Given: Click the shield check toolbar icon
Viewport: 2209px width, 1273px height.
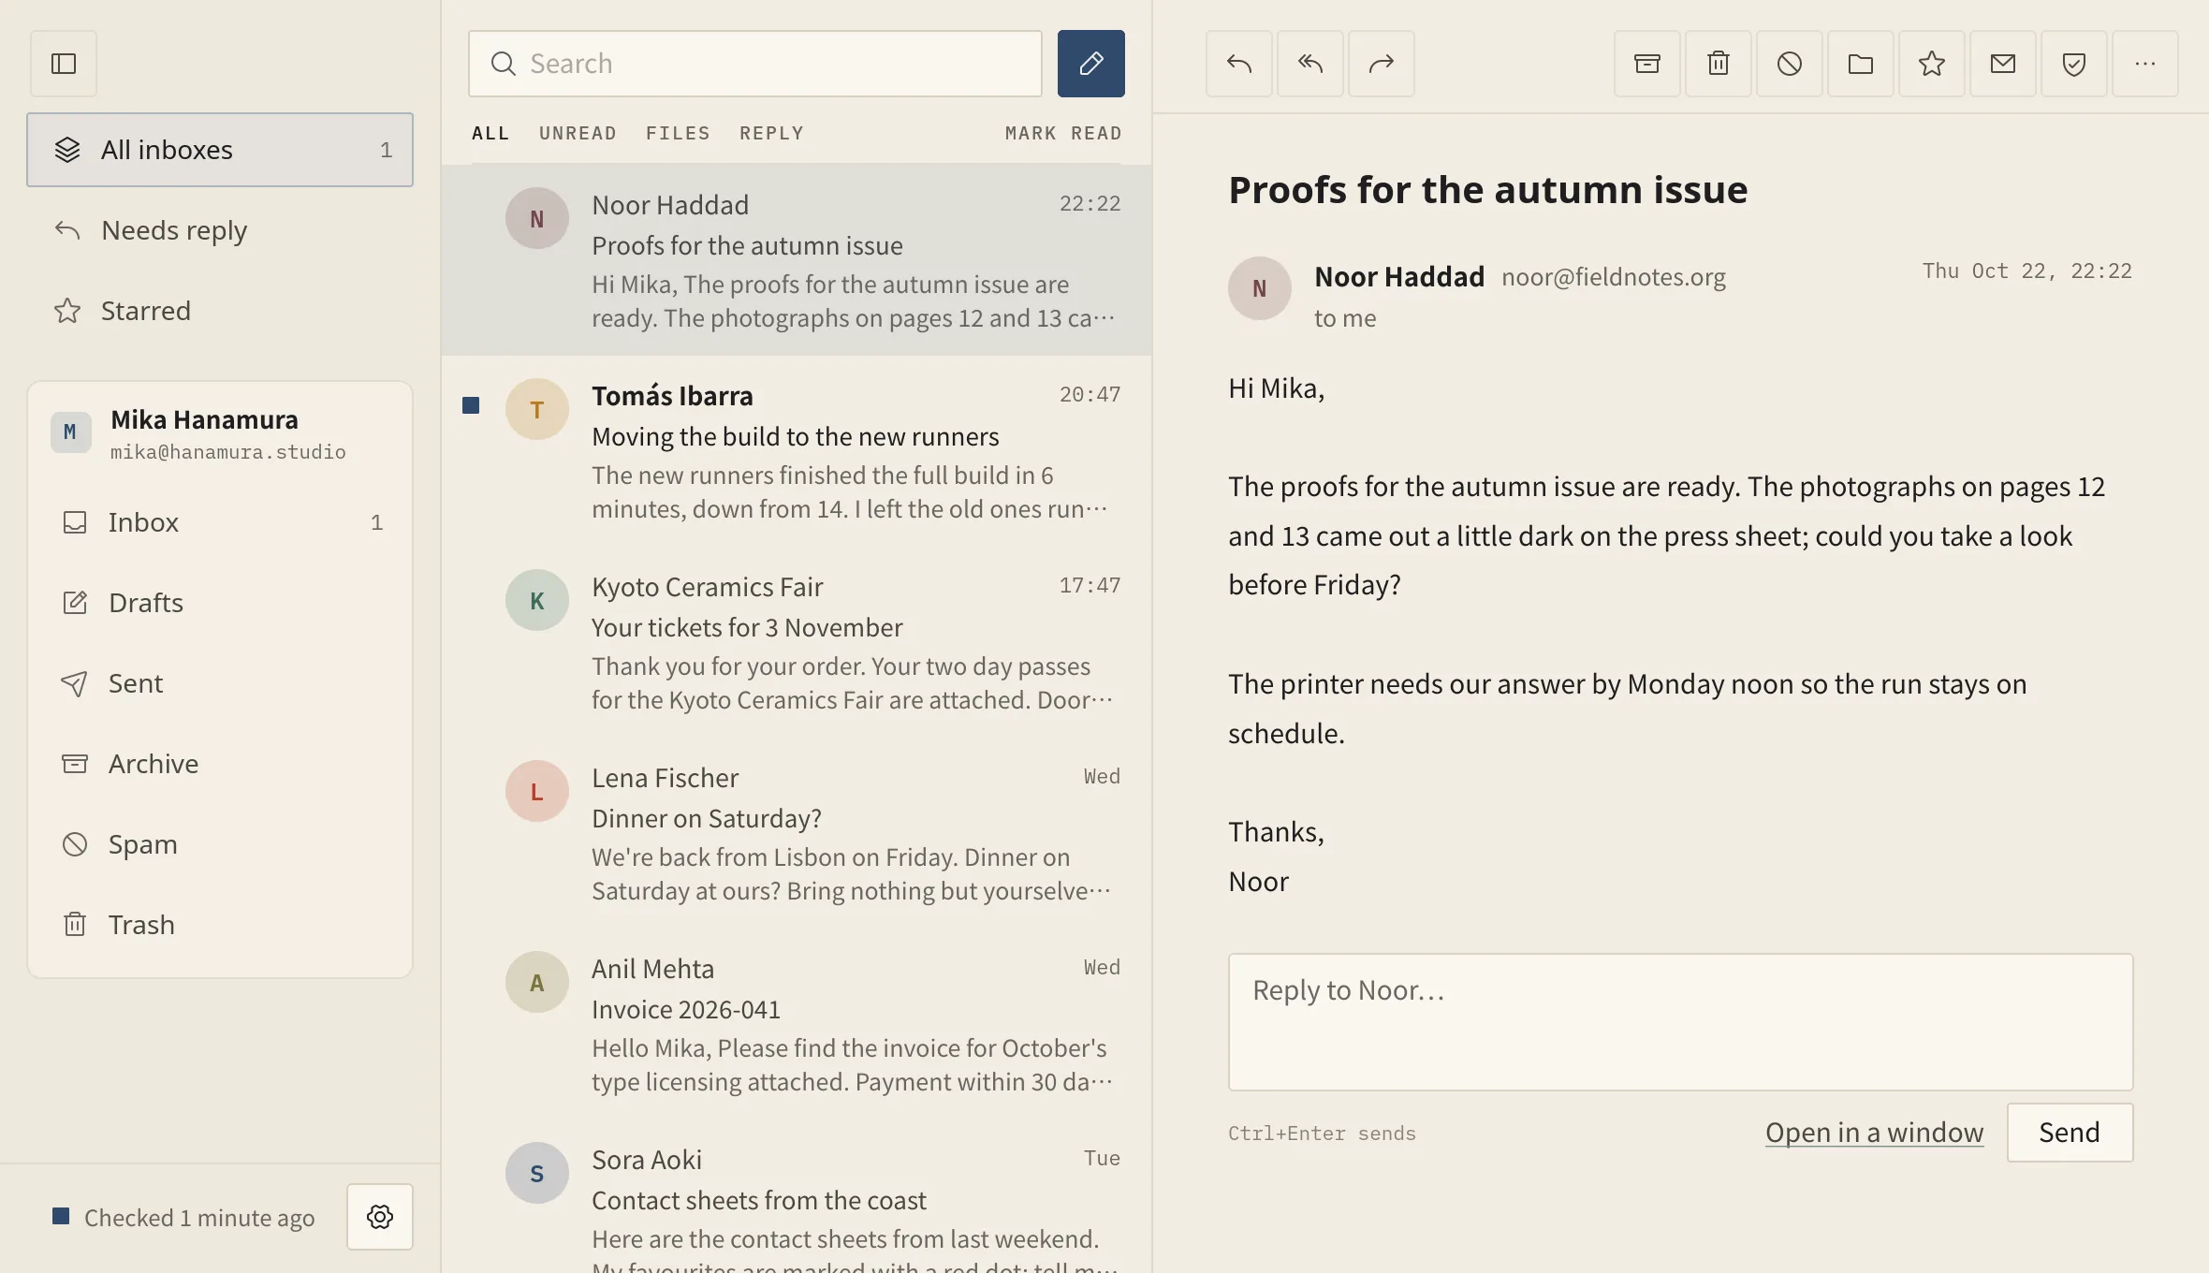Looking at the screenshot, I should pyautogui.click(x=2074, y=64).
